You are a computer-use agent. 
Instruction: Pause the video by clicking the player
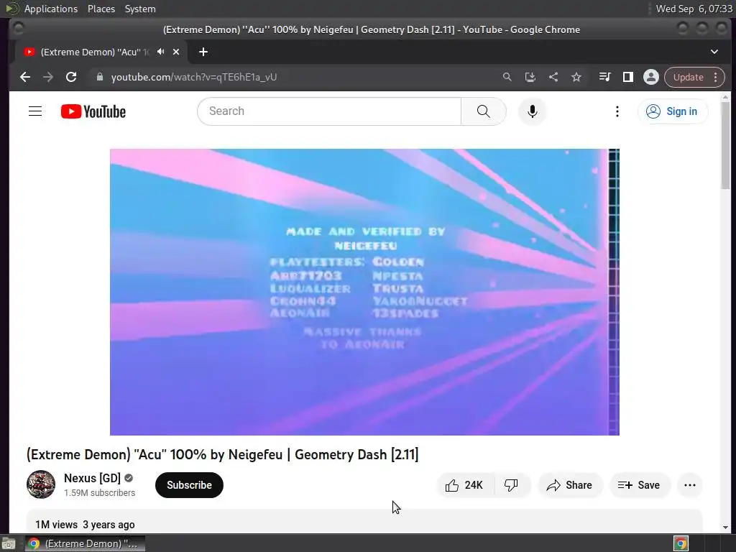click(x=364, y=292)
